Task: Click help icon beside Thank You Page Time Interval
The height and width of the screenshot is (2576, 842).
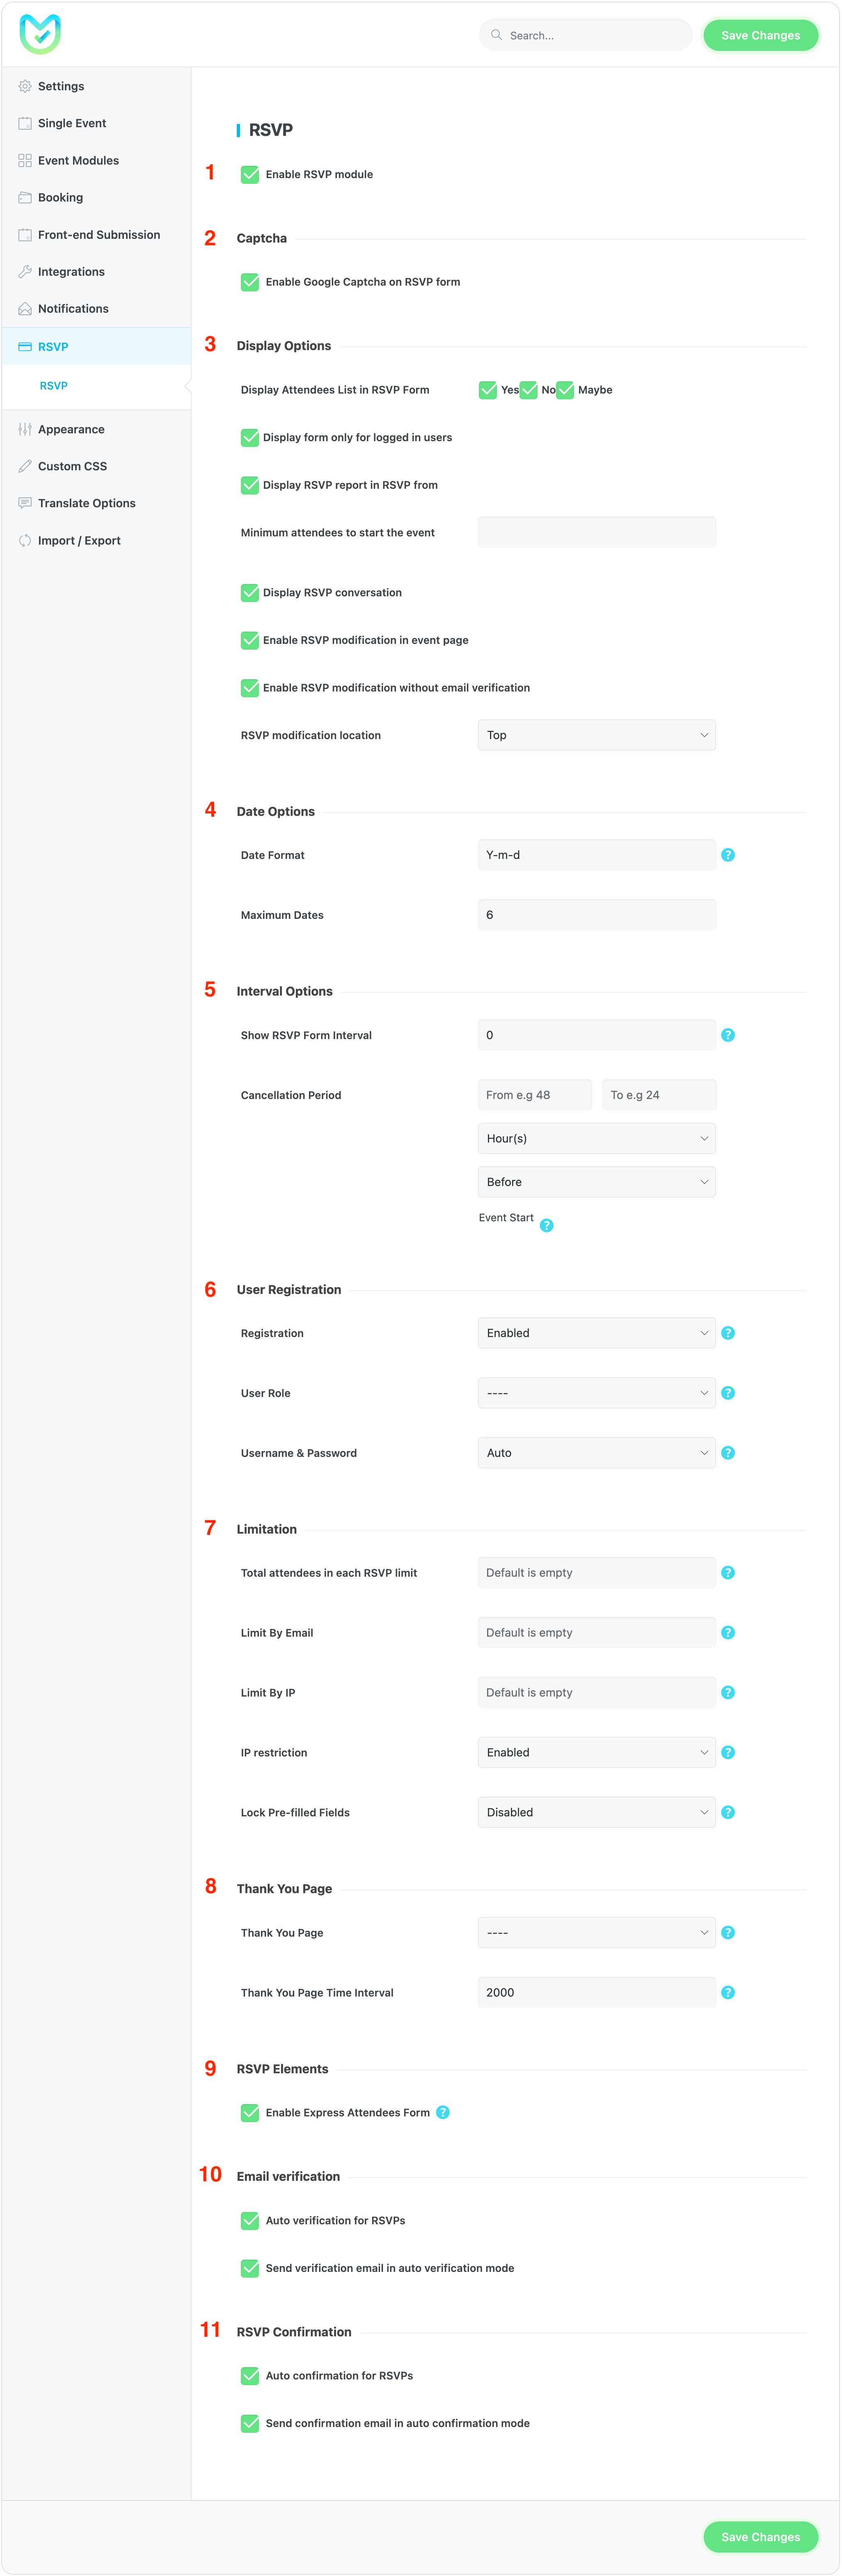Action: coord(728,1992)
